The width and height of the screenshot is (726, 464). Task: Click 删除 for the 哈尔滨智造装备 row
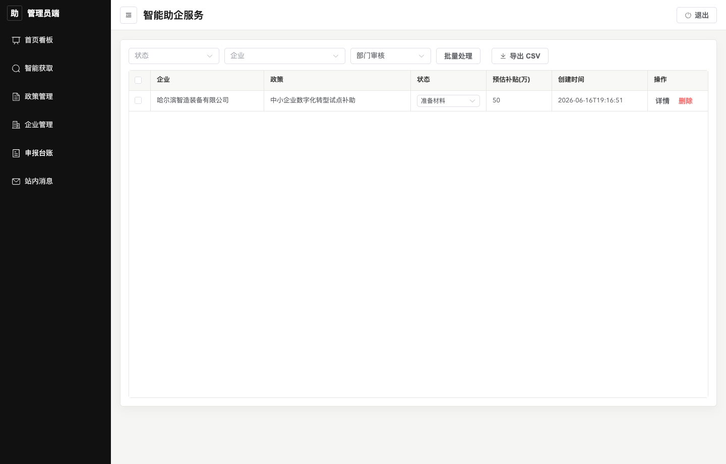pyautogui.click(x=686, y=101)
